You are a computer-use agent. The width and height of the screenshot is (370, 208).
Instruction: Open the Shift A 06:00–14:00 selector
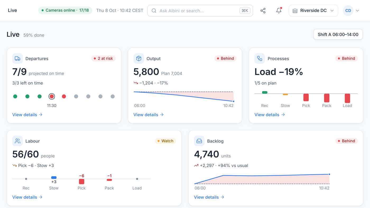[x=338, y=35]
